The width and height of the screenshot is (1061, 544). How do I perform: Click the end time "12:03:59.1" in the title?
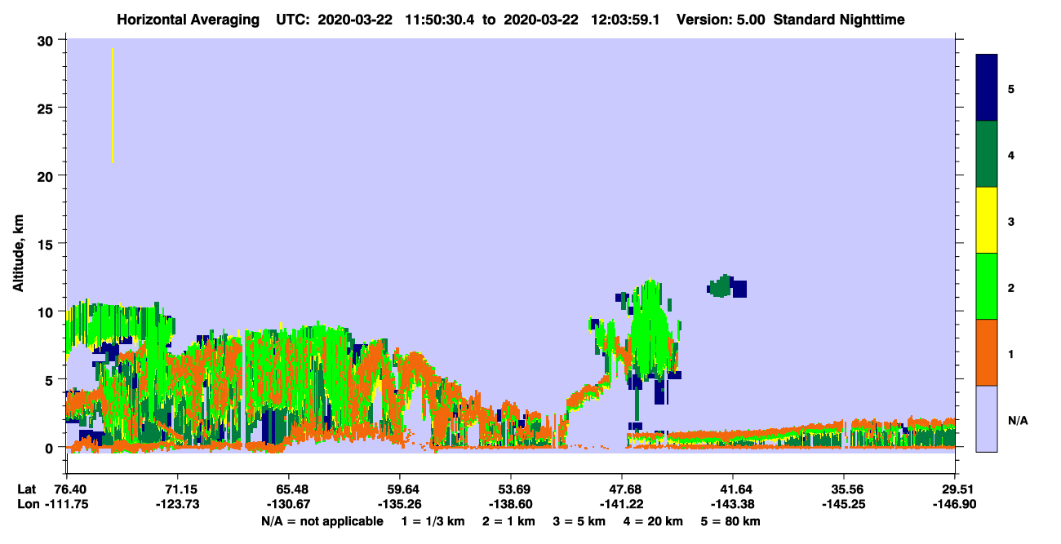click(x=624, y=20)
